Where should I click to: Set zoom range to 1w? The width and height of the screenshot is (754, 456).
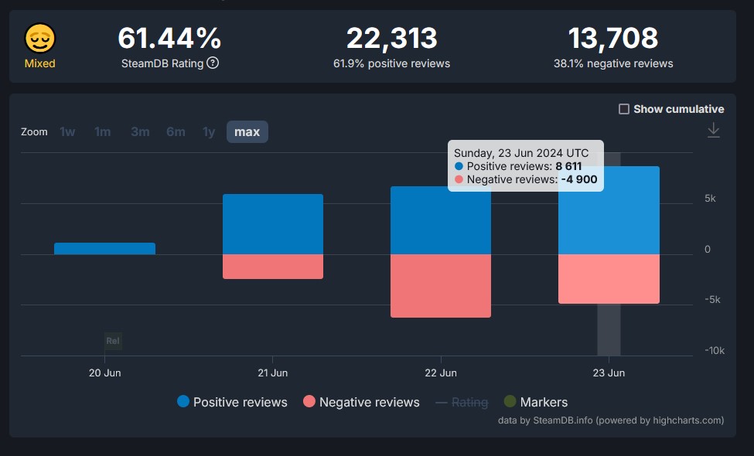coord(68,132)
